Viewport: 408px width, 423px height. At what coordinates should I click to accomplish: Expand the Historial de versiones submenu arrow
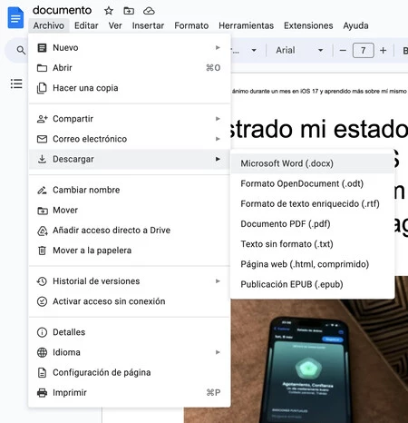218,281
